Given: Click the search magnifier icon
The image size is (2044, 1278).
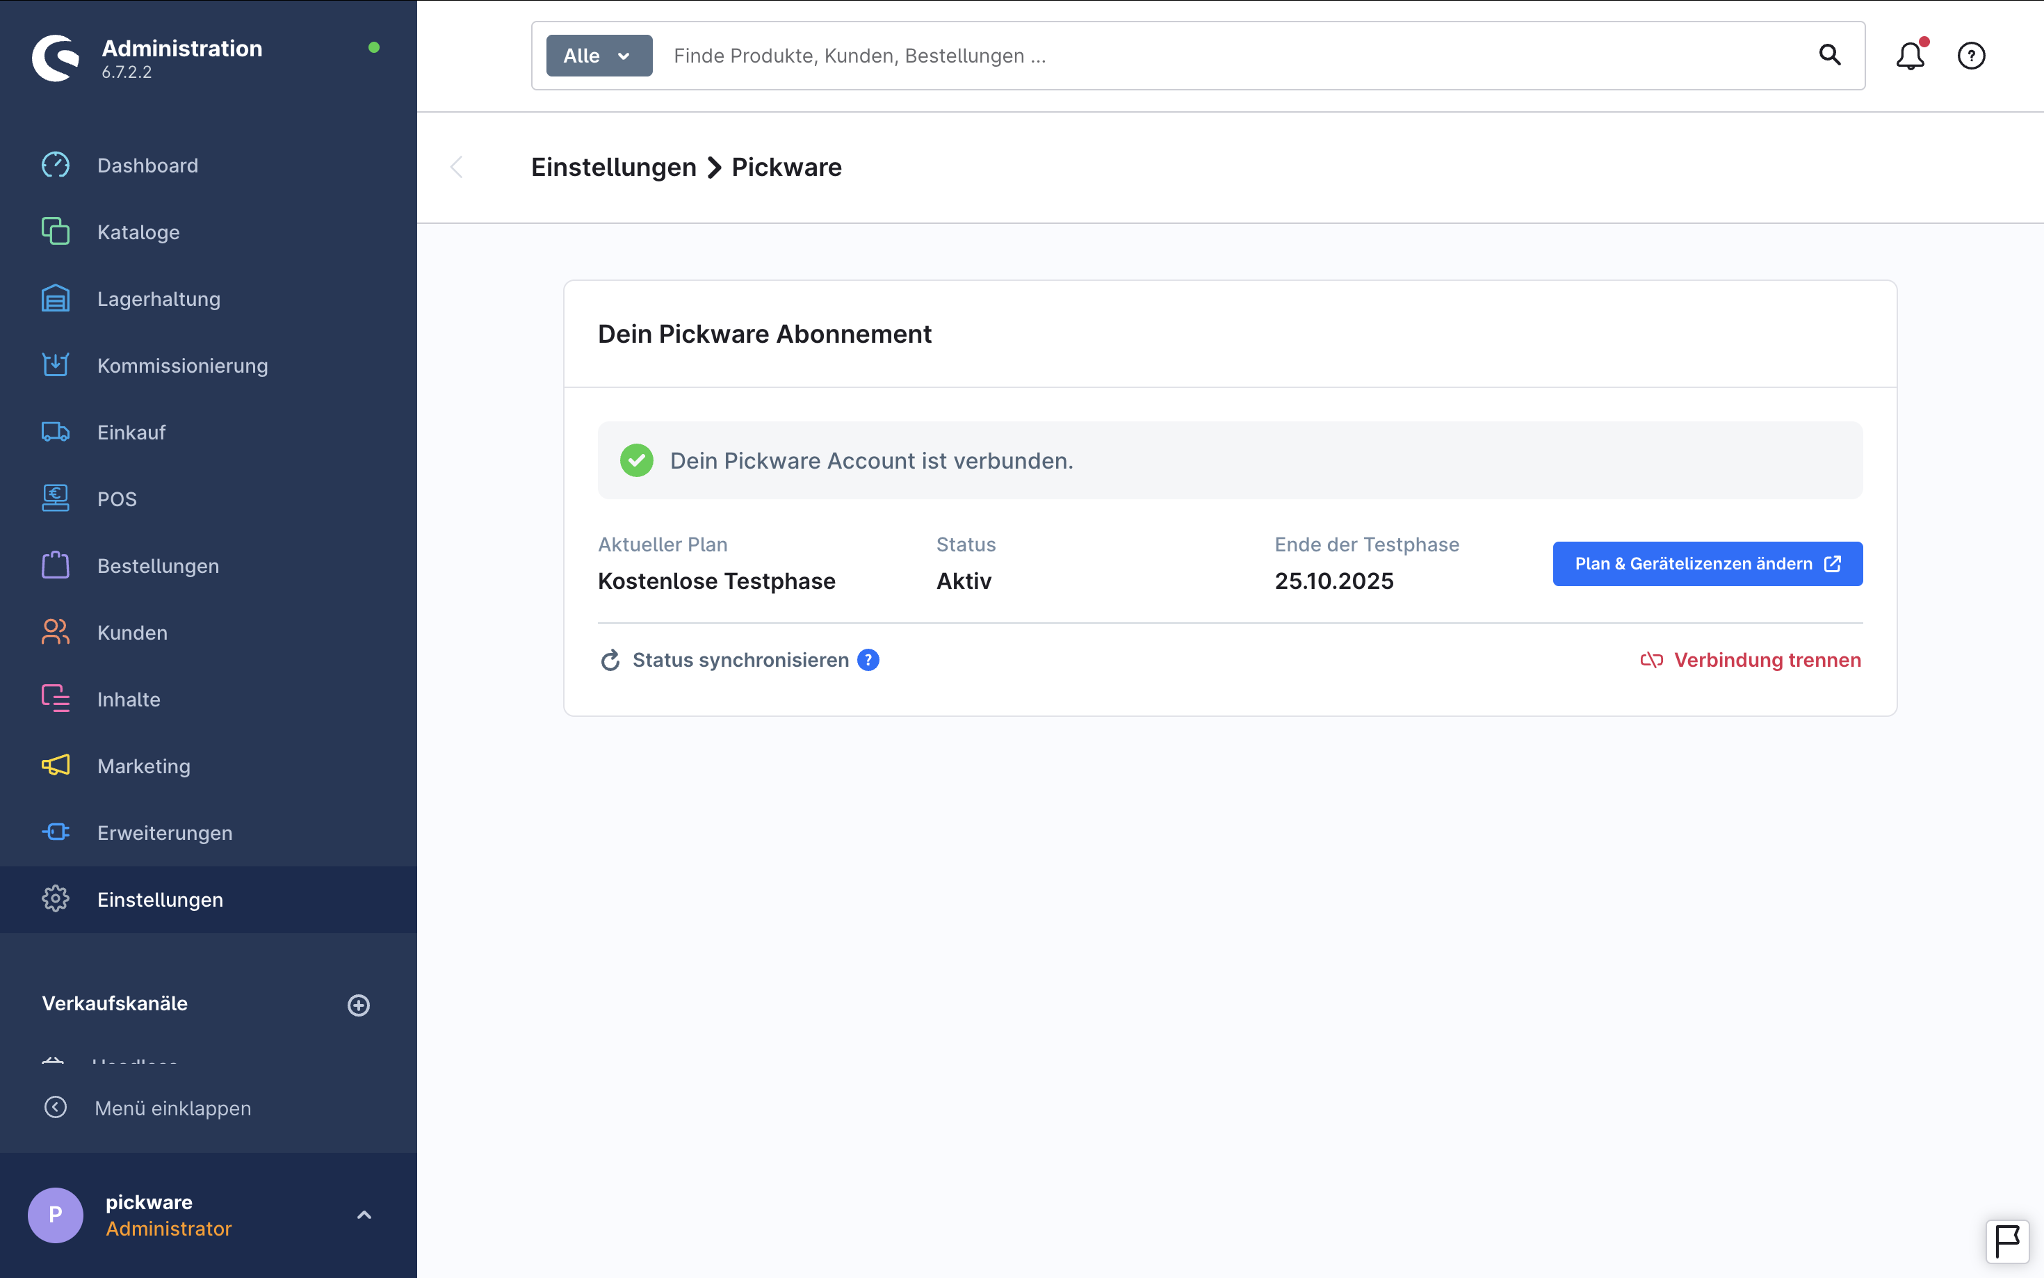Looking at the screenshot, I should (x=1829, y=56).
